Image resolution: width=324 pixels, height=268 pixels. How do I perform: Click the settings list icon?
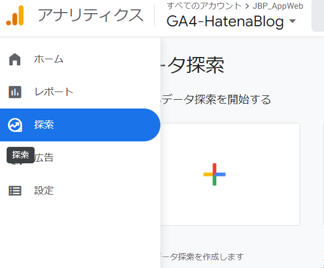[x=15, y=191]
